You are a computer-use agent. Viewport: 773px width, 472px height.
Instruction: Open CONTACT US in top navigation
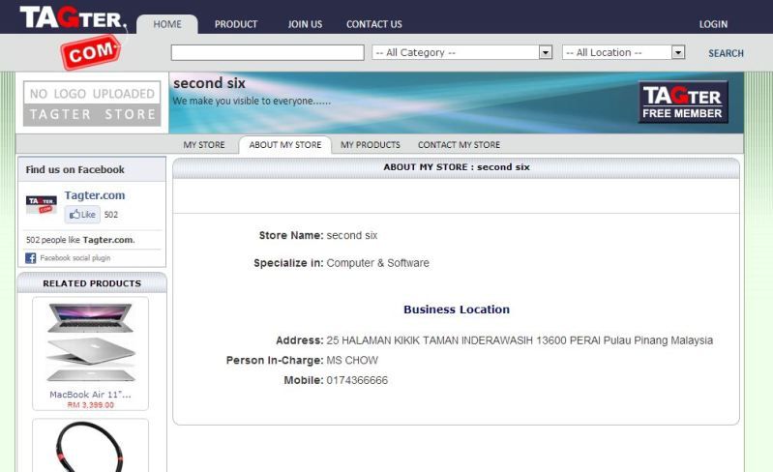point(373,24)
